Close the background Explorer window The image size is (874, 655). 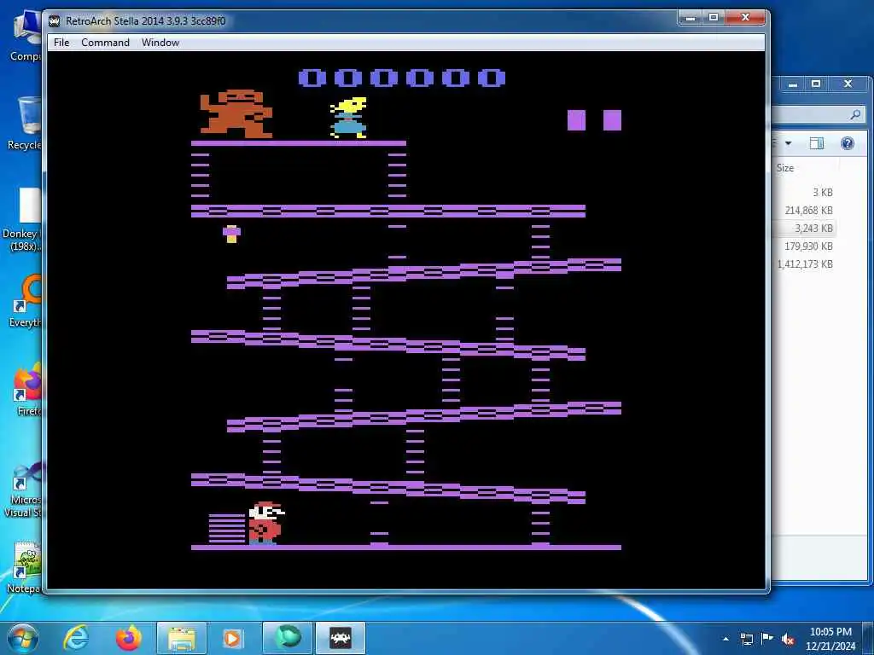(848, 84)
